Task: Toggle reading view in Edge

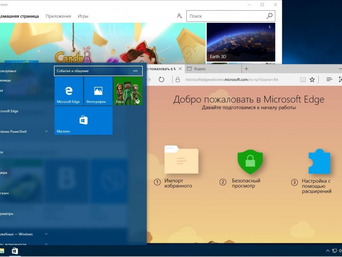Action: point(303,80)
